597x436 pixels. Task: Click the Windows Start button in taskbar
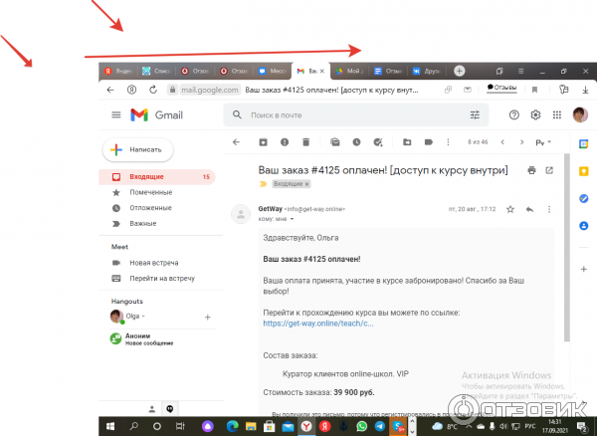109,426
